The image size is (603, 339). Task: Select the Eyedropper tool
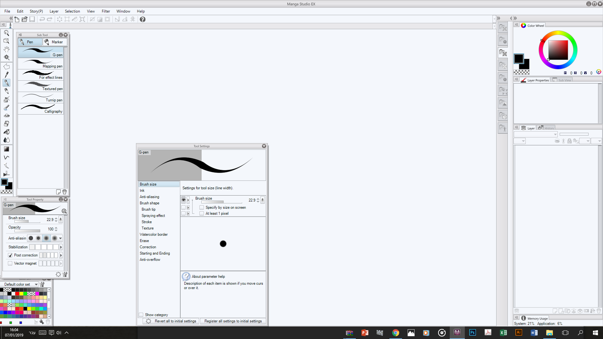pos(6,74)
